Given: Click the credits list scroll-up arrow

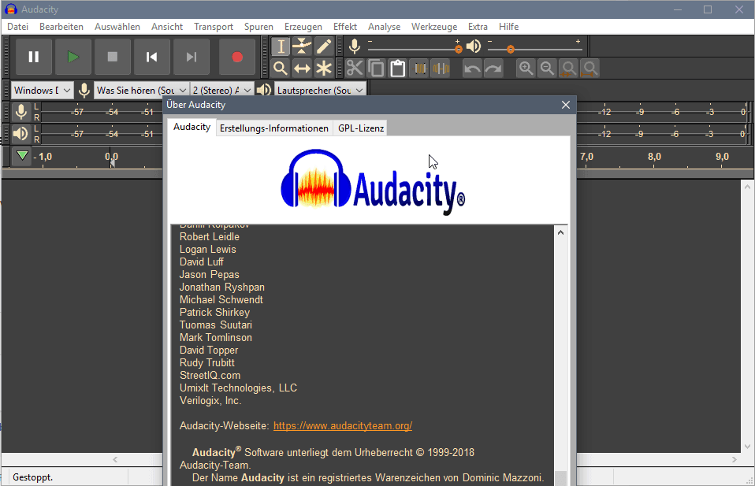Looking at the screenshot, I should pos(560,232).
